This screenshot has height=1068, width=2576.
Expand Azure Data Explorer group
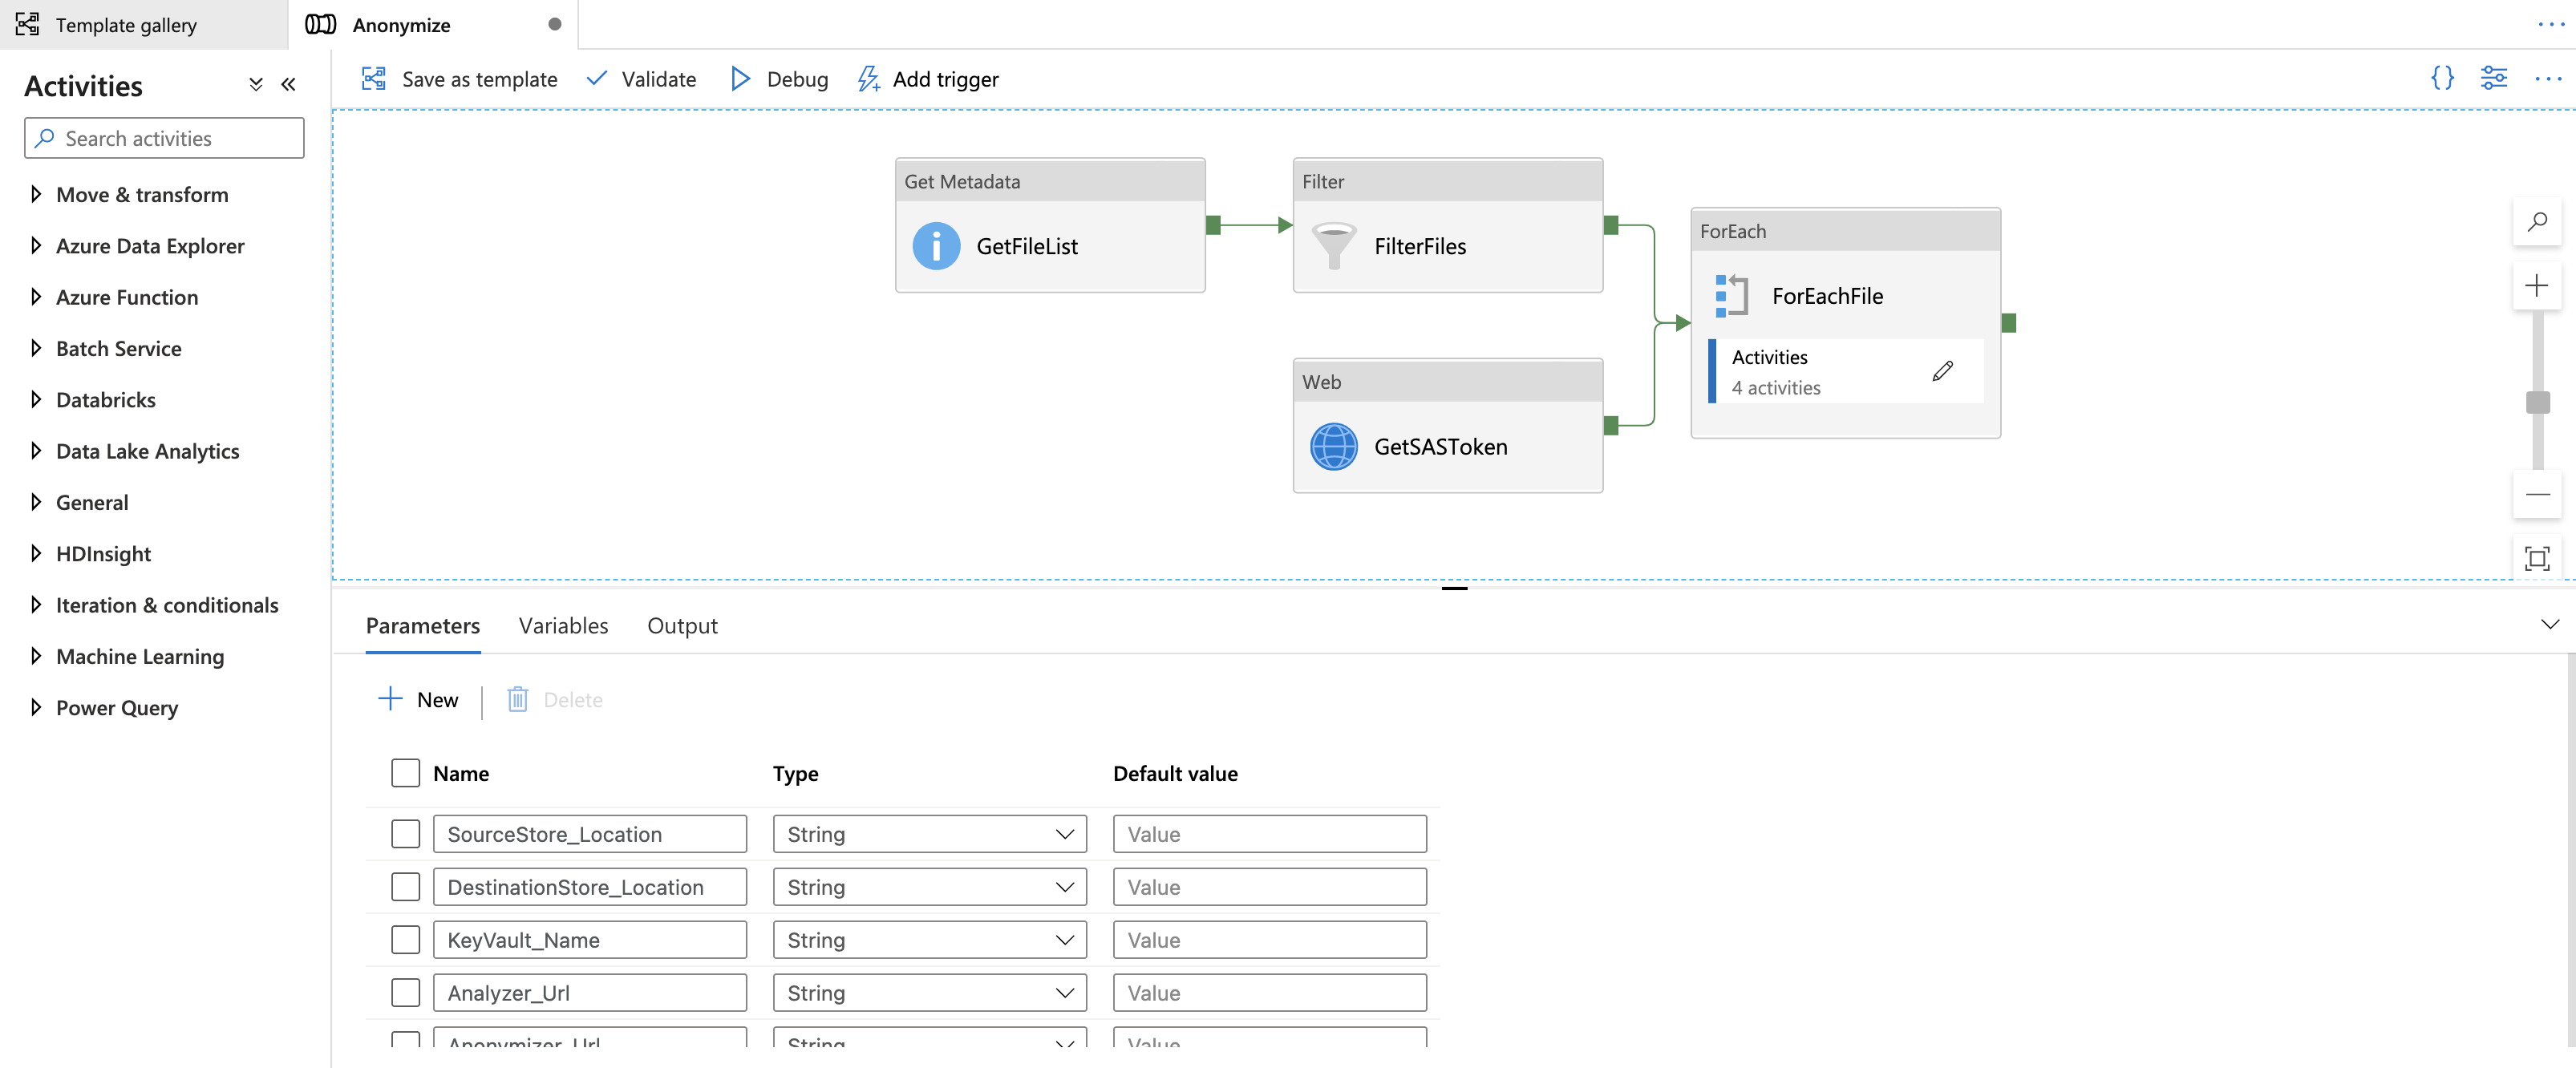click(x=36, y=245)
